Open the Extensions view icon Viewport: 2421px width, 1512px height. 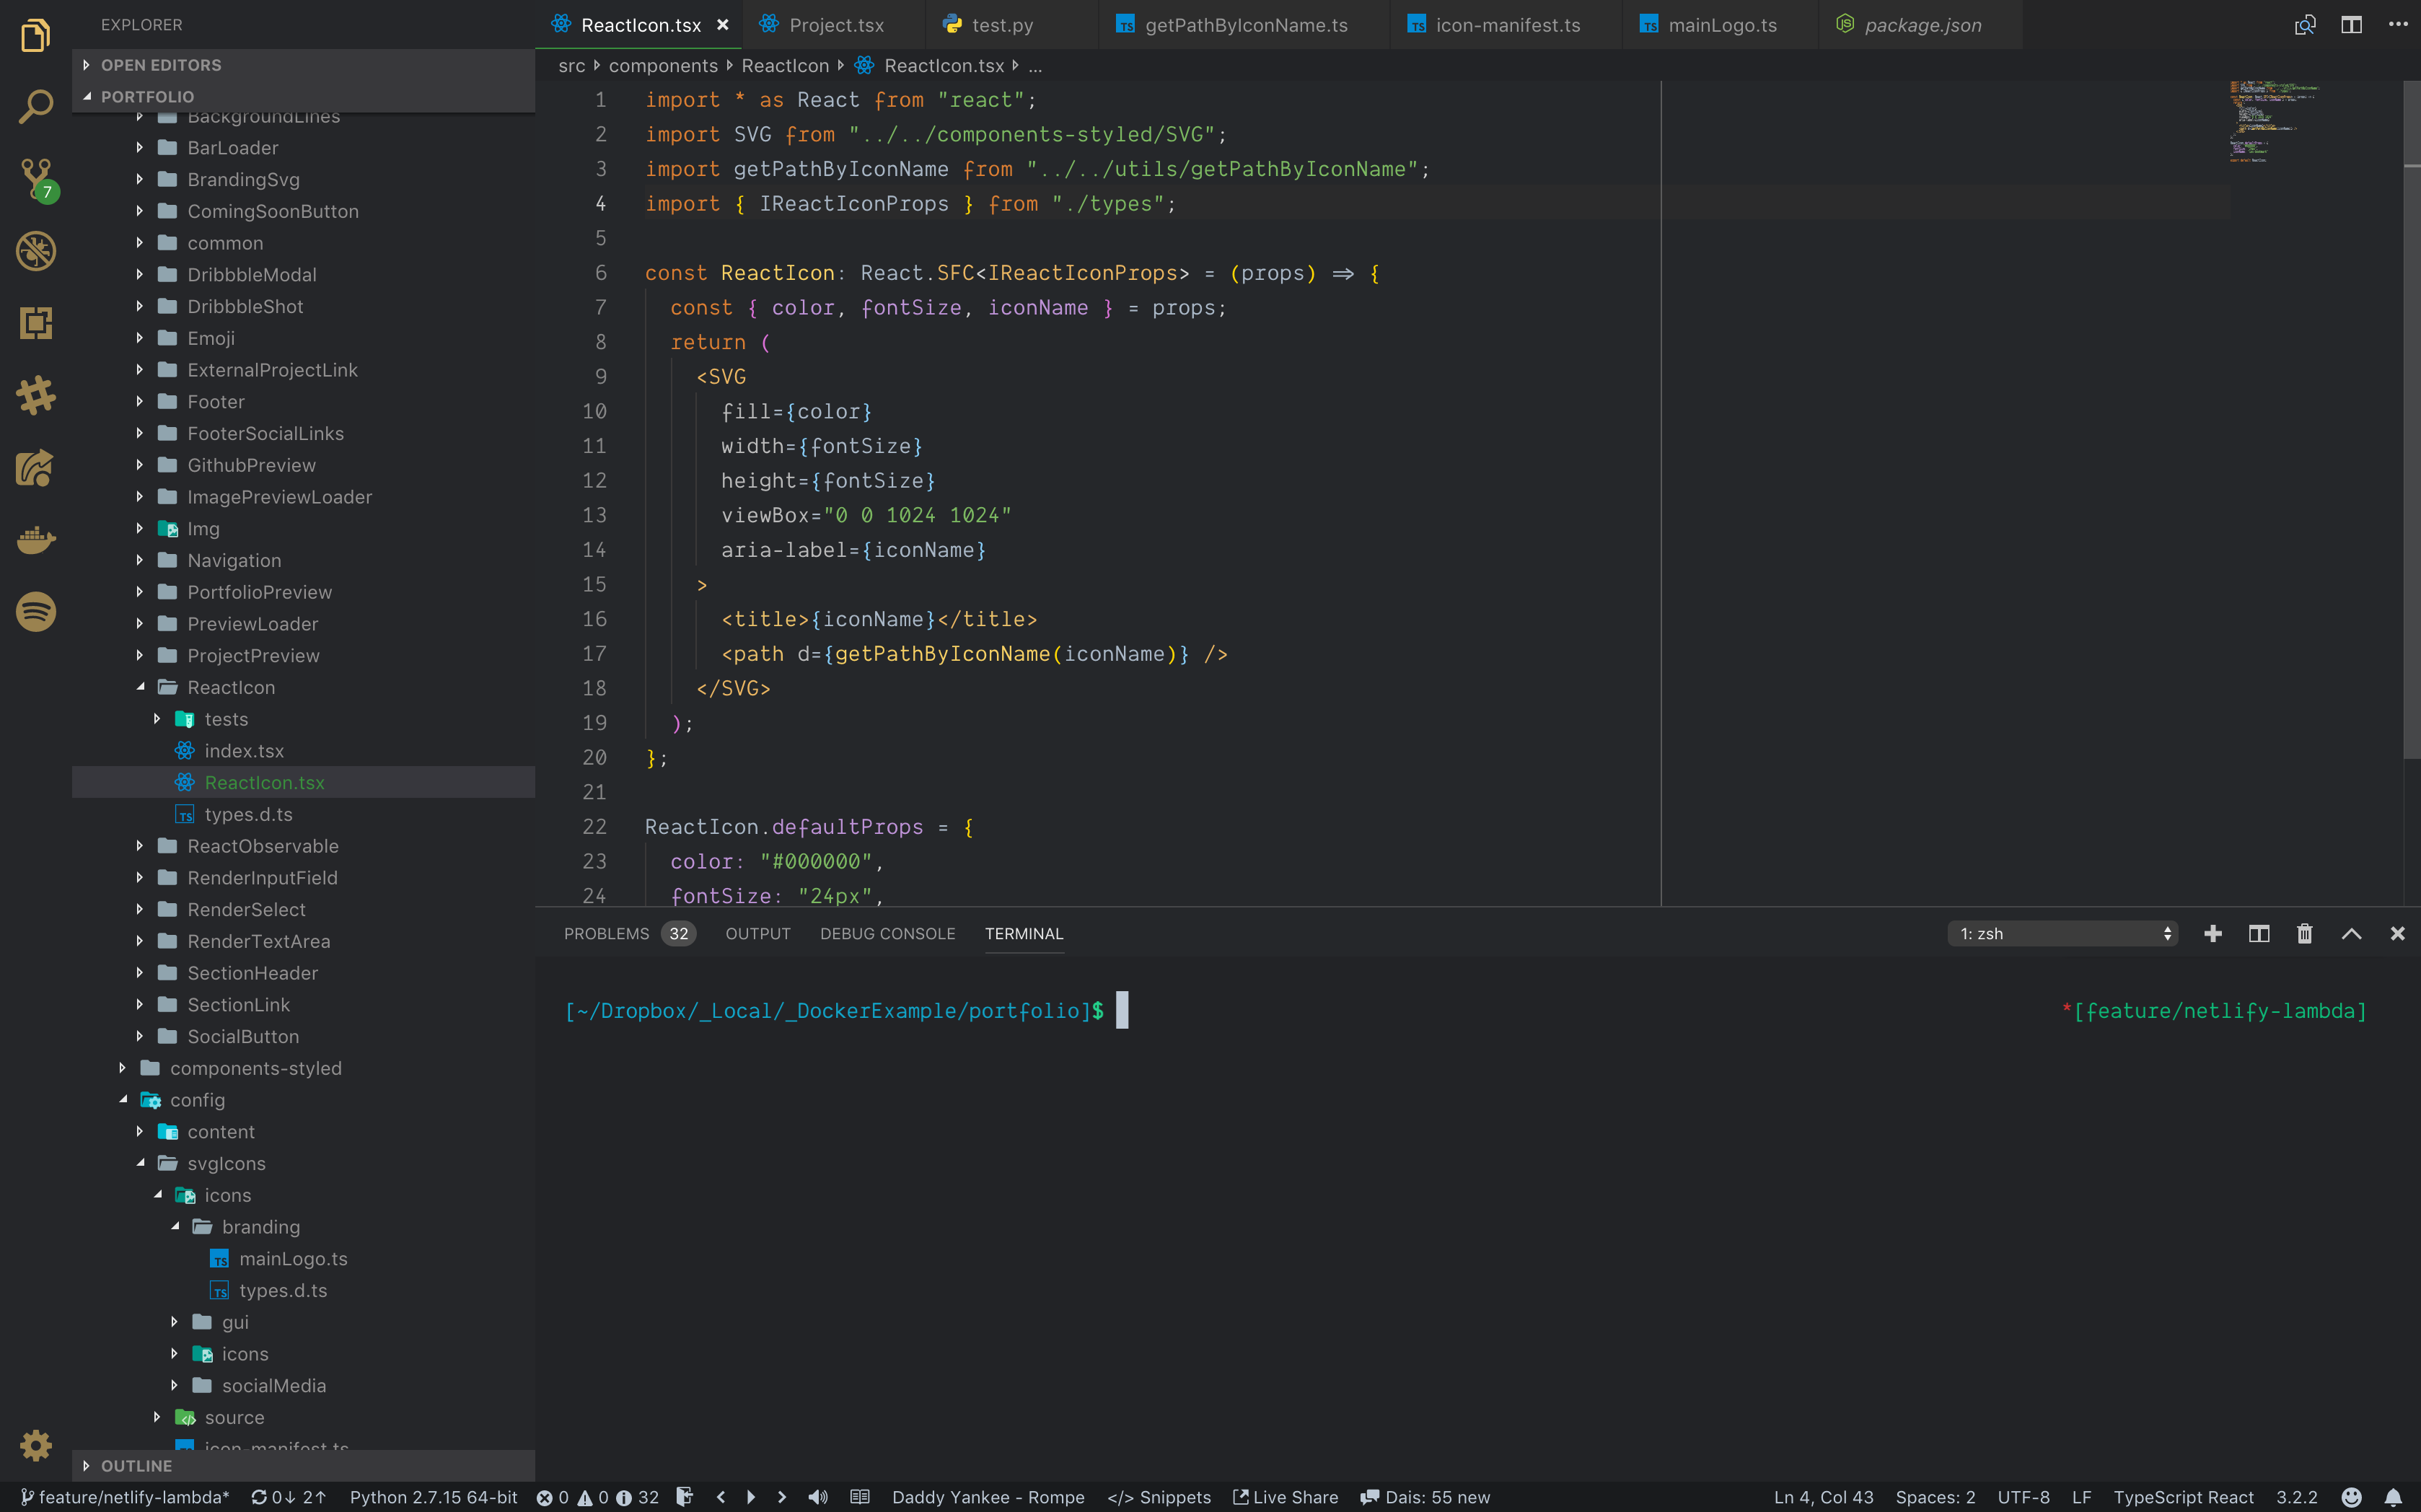click(x=36, y=323)
